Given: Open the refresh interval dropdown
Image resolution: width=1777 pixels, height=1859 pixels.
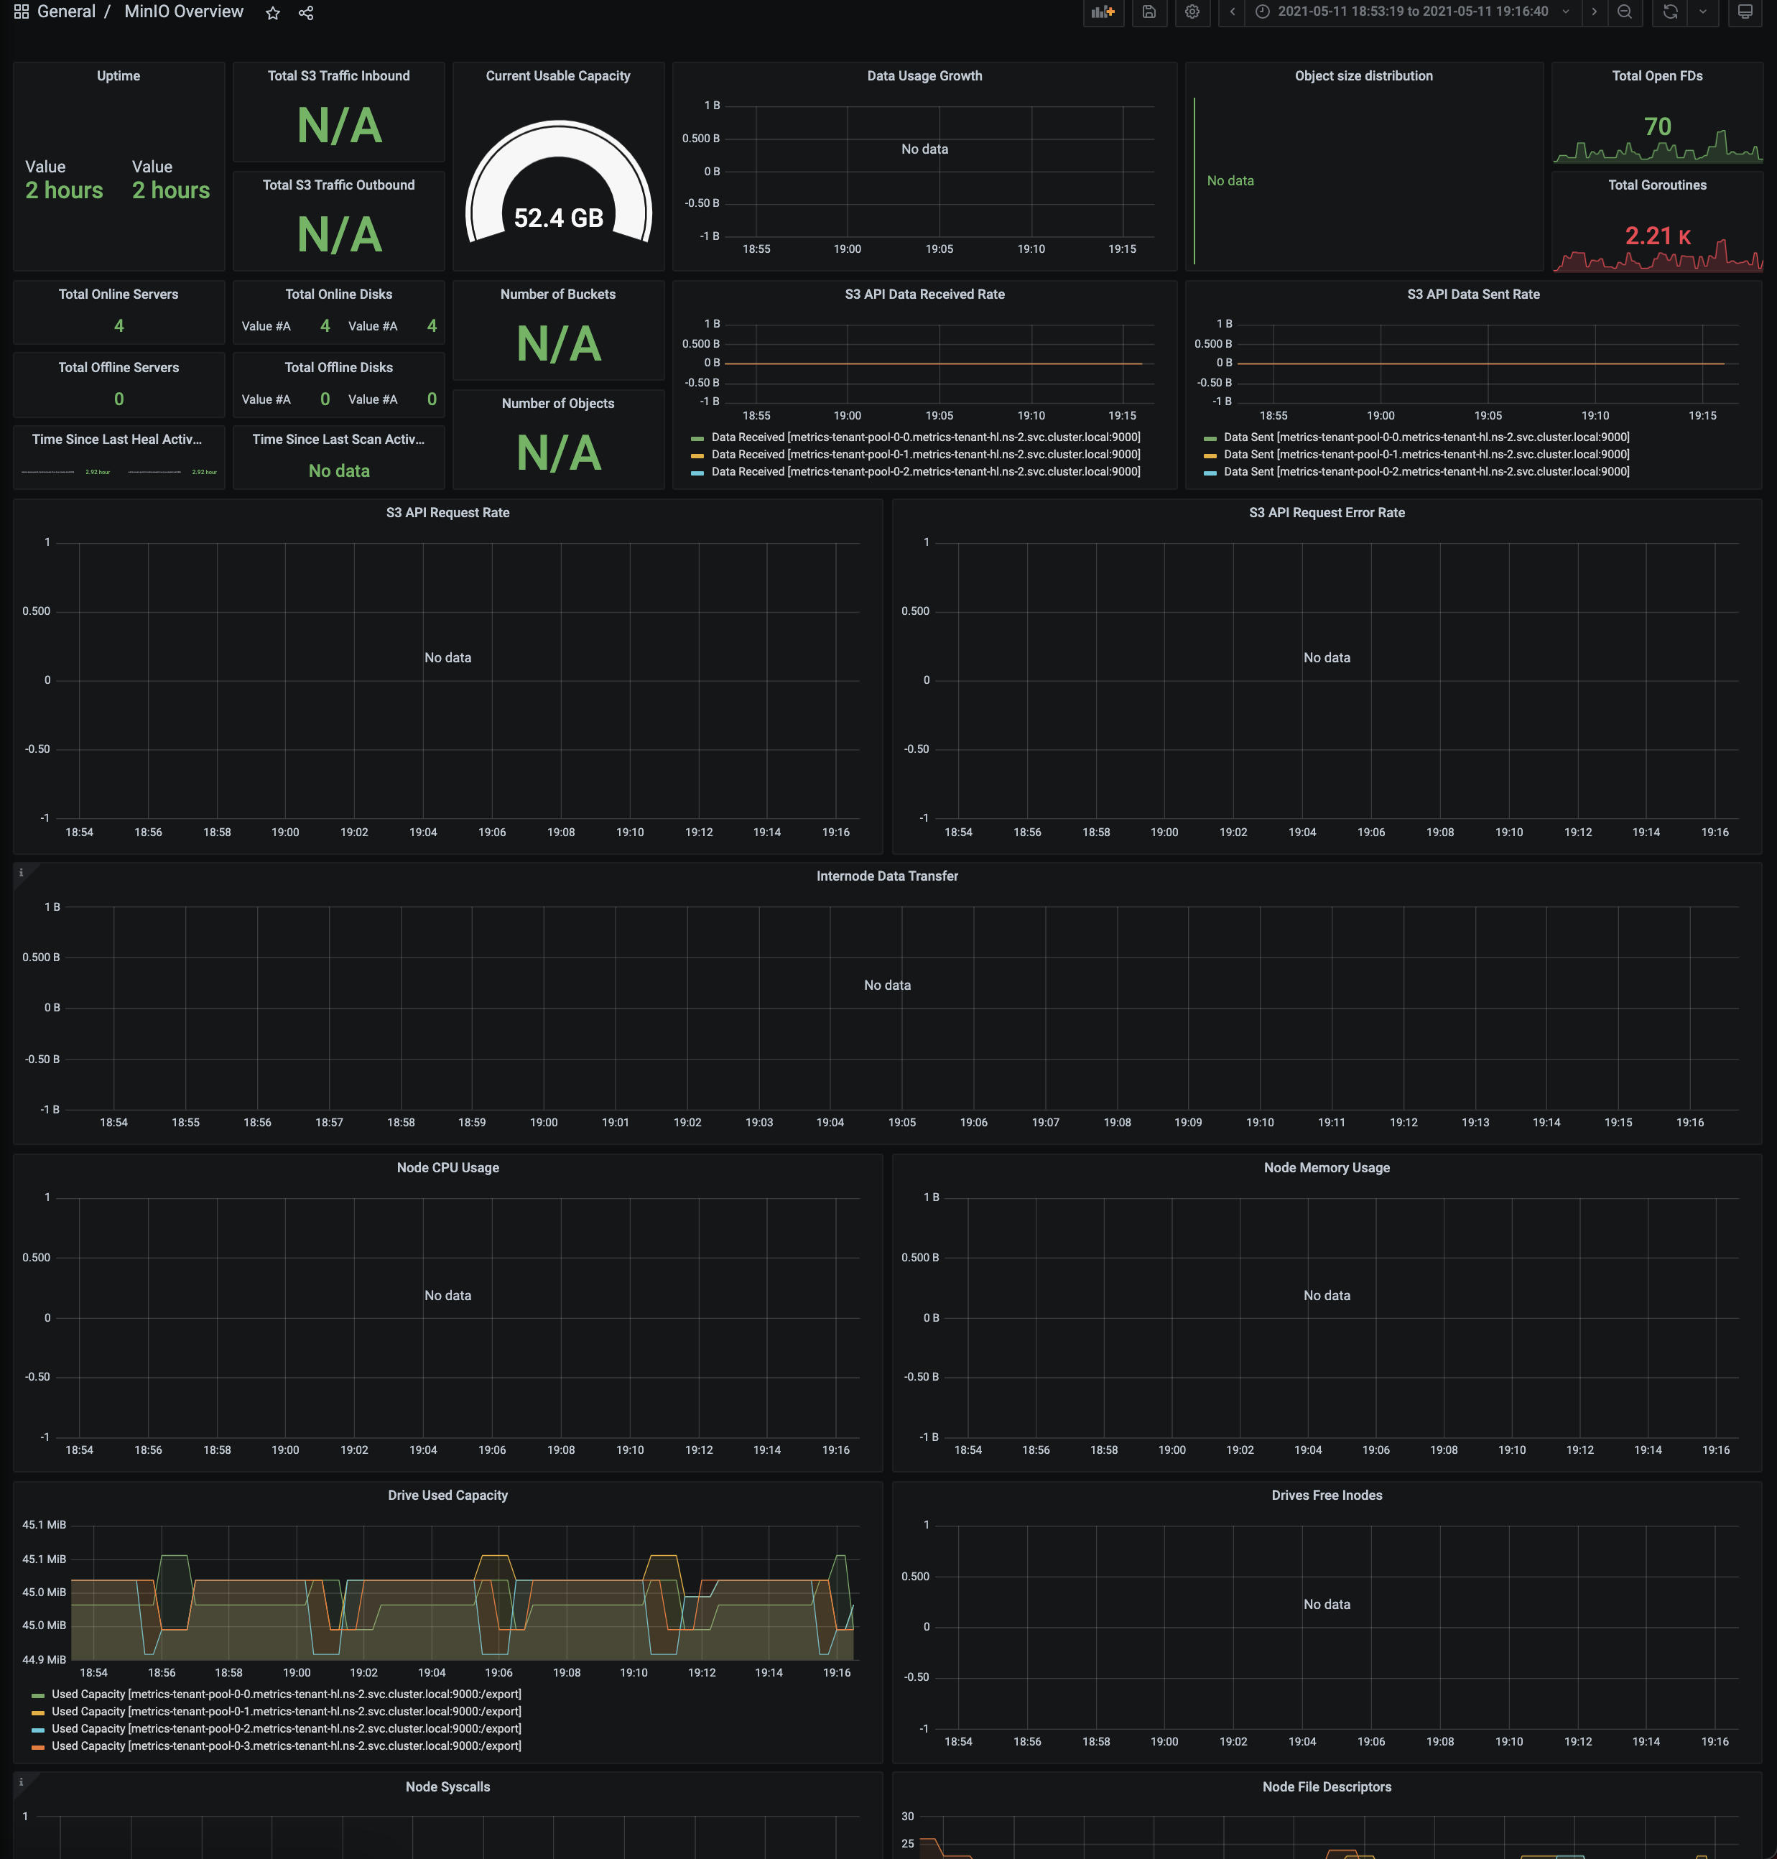Looking at the screenshot, I should [x=1703, y=12].
